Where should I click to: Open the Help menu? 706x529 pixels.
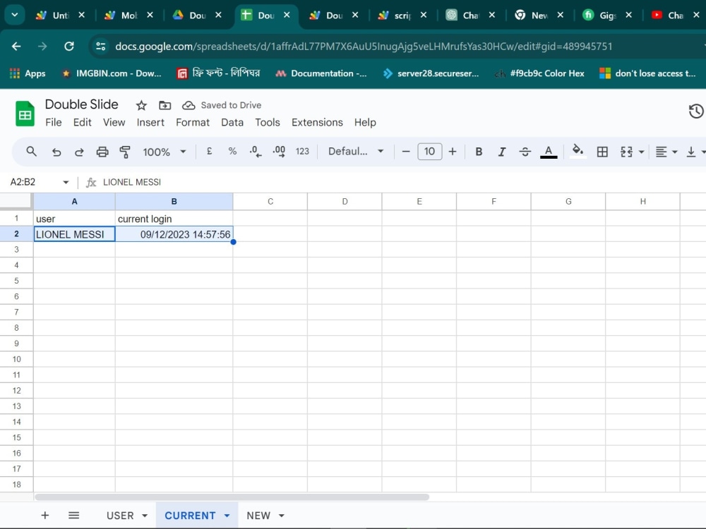pyautogui.click(x=365, y=122)
